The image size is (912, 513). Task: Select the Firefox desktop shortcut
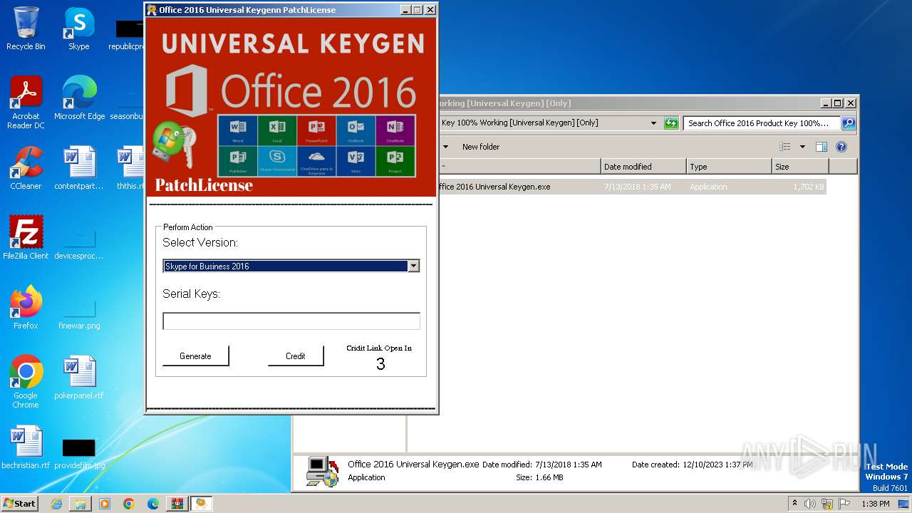pyautogui.click(x=26, y=308)
